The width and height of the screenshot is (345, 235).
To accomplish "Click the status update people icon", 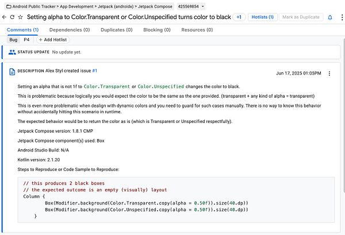I will pyautogui.click(x=12, y=52).
